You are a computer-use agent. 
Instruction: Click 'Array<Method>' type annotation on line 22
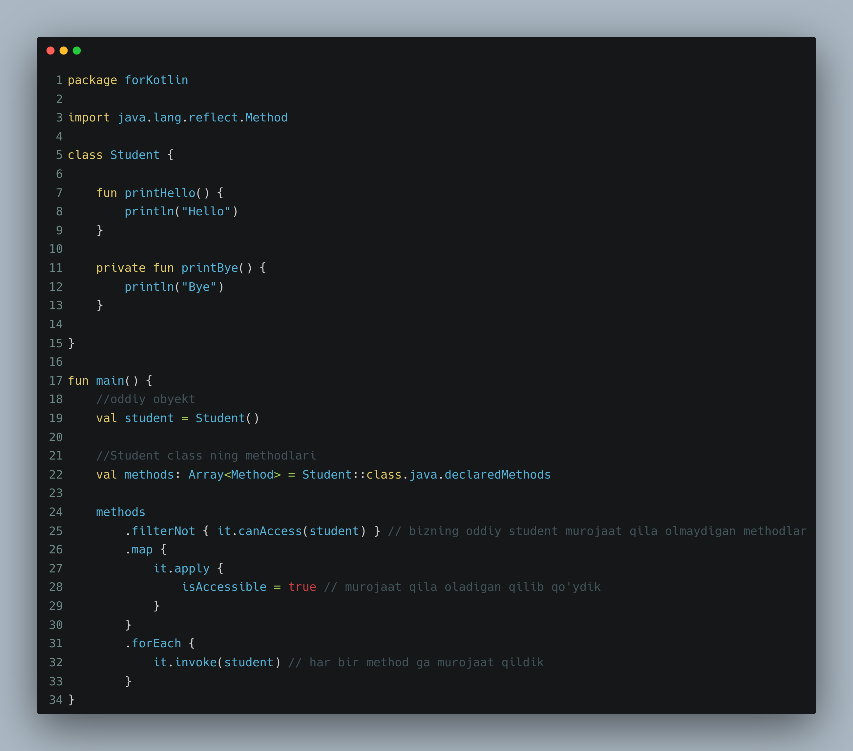235,475
